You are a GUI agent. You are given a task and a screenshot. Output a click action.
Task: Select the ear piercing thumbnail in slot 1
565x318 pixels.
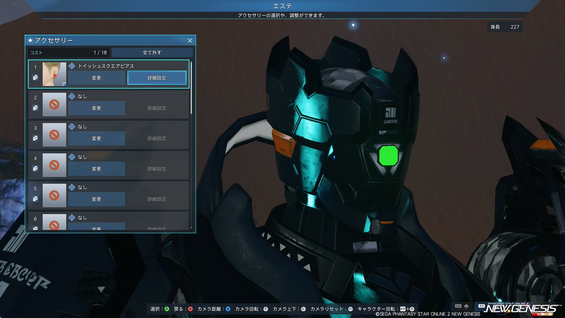pos(54,74)
